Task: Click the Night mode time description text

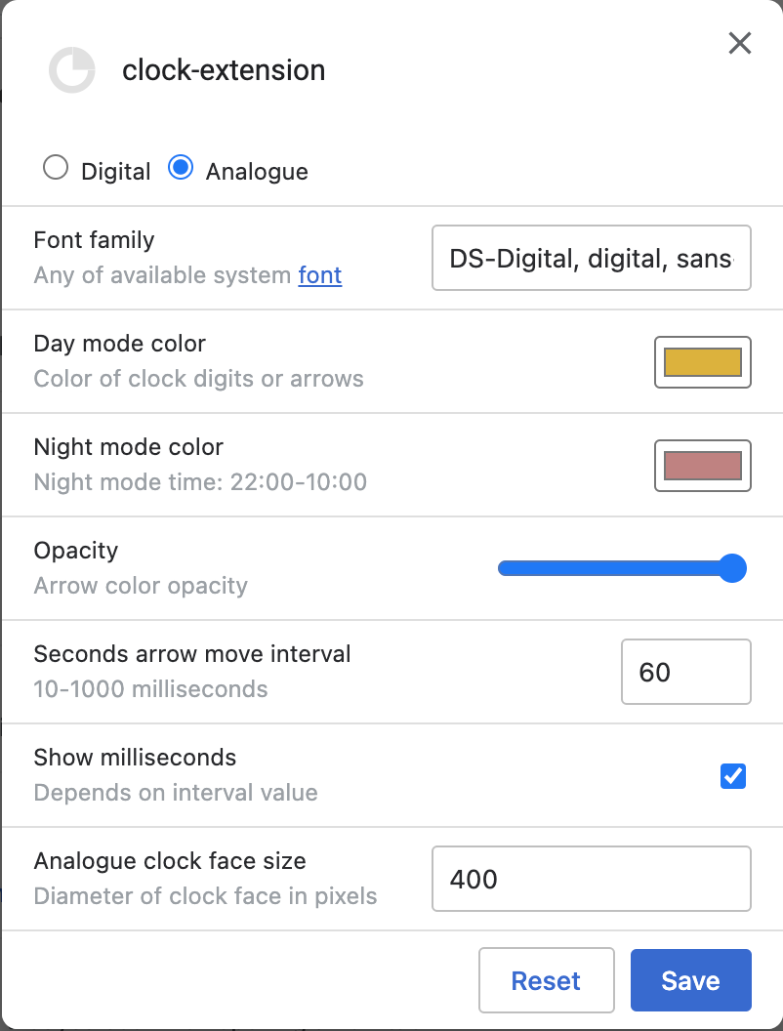Action: [200, 482]
